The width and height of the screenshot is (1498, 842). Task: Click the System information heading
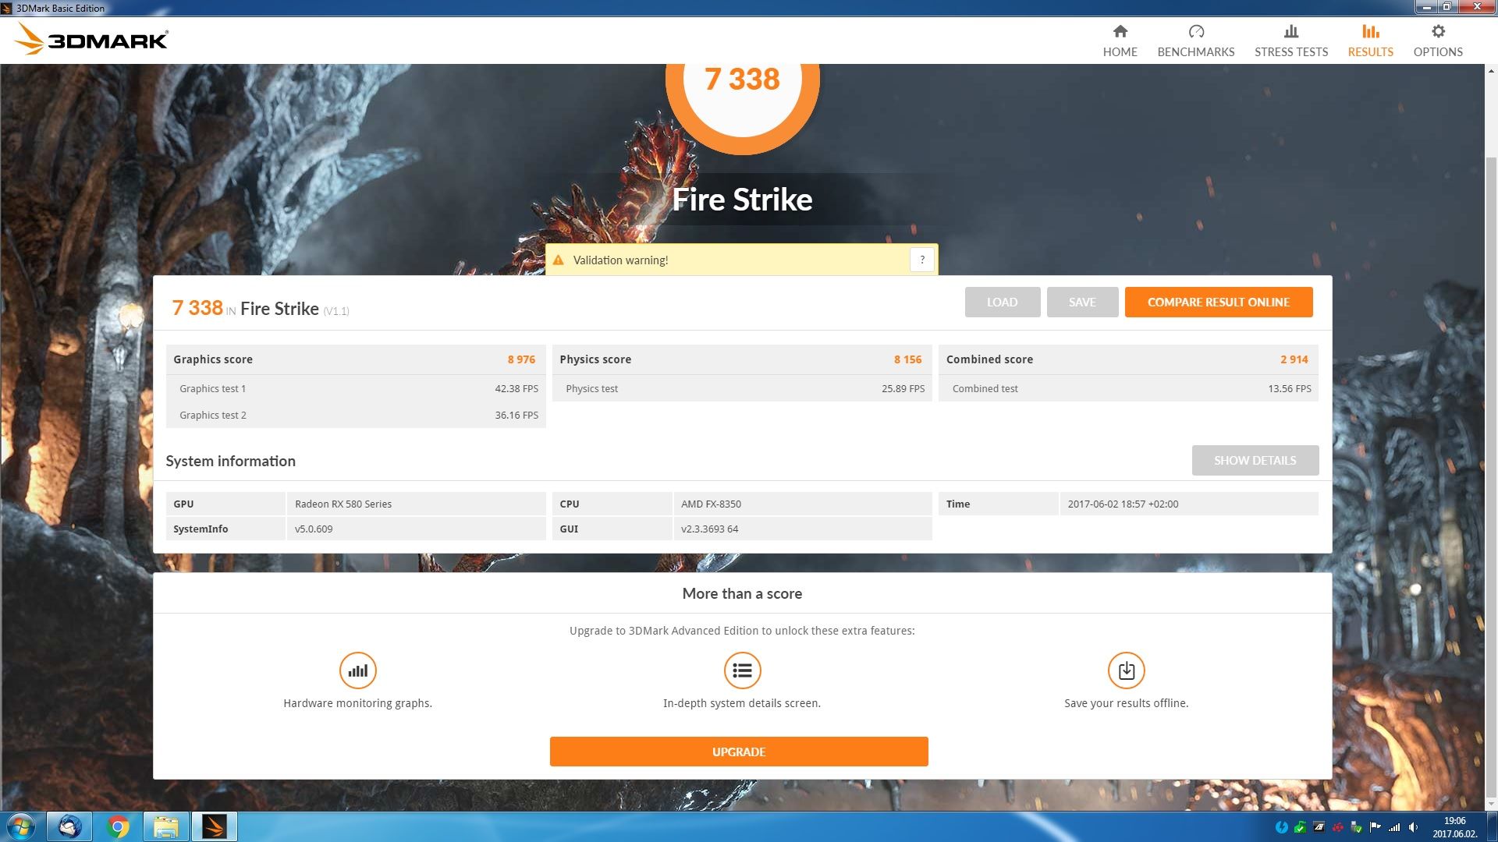pyautogui.click(x=230, y=461)
